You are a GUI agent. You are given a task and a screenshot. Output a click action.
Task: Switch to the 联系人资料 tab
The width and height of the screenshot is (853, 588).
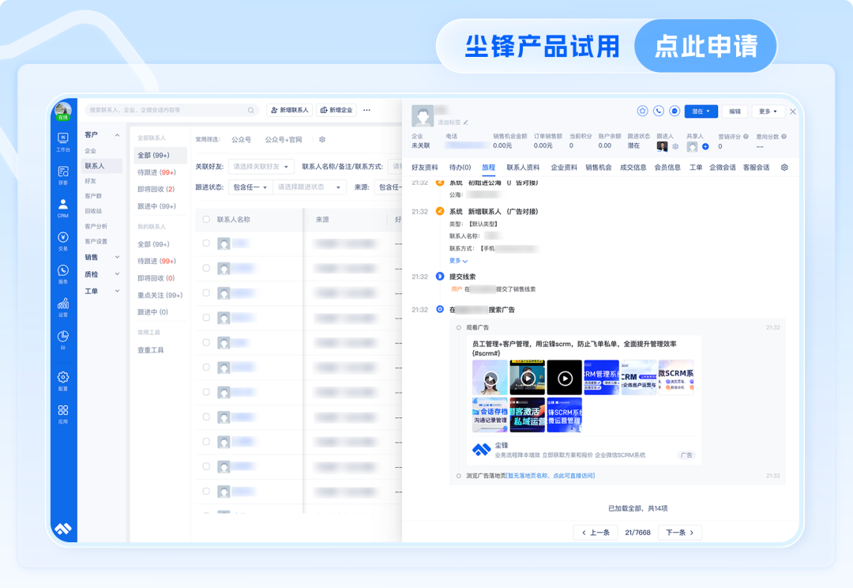524,167
